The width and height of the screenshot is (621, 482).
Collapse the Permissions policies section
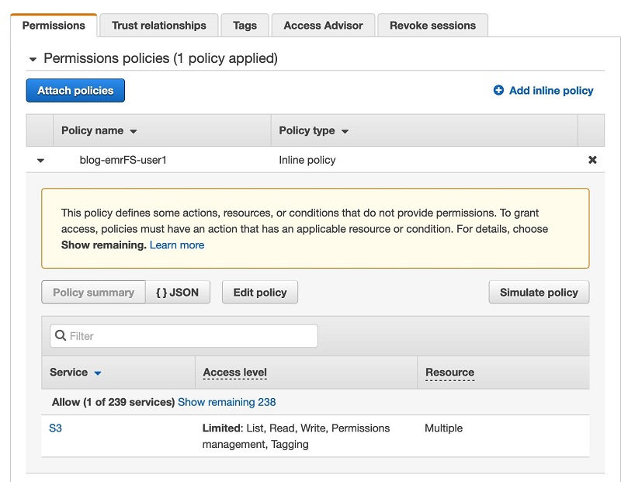tap(33, 60)
